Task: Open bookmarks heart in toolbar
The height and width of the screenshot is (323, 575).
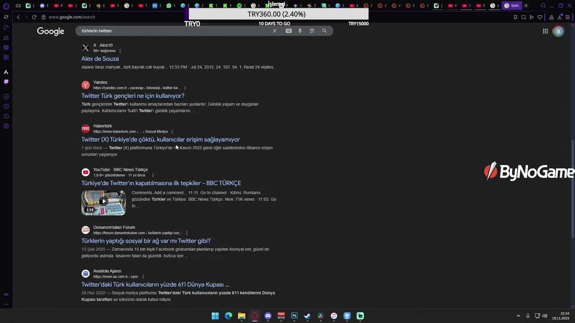Action: [x=540, y=17]
